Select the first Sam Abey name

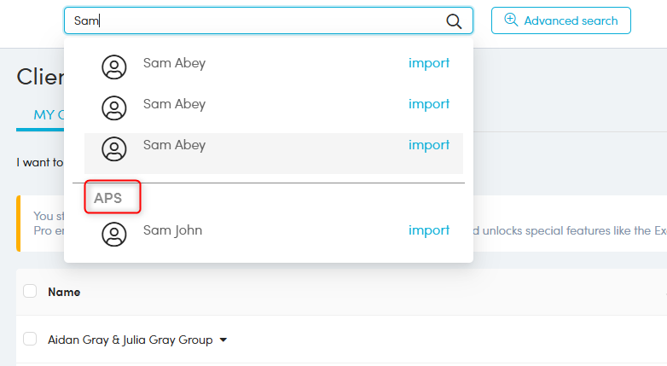click(174, 63)
